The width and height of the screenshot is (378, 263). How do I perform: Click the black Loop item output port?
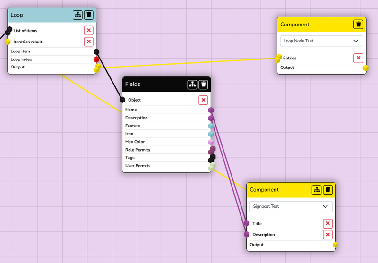pyautogui.click(x=96, y=51)
